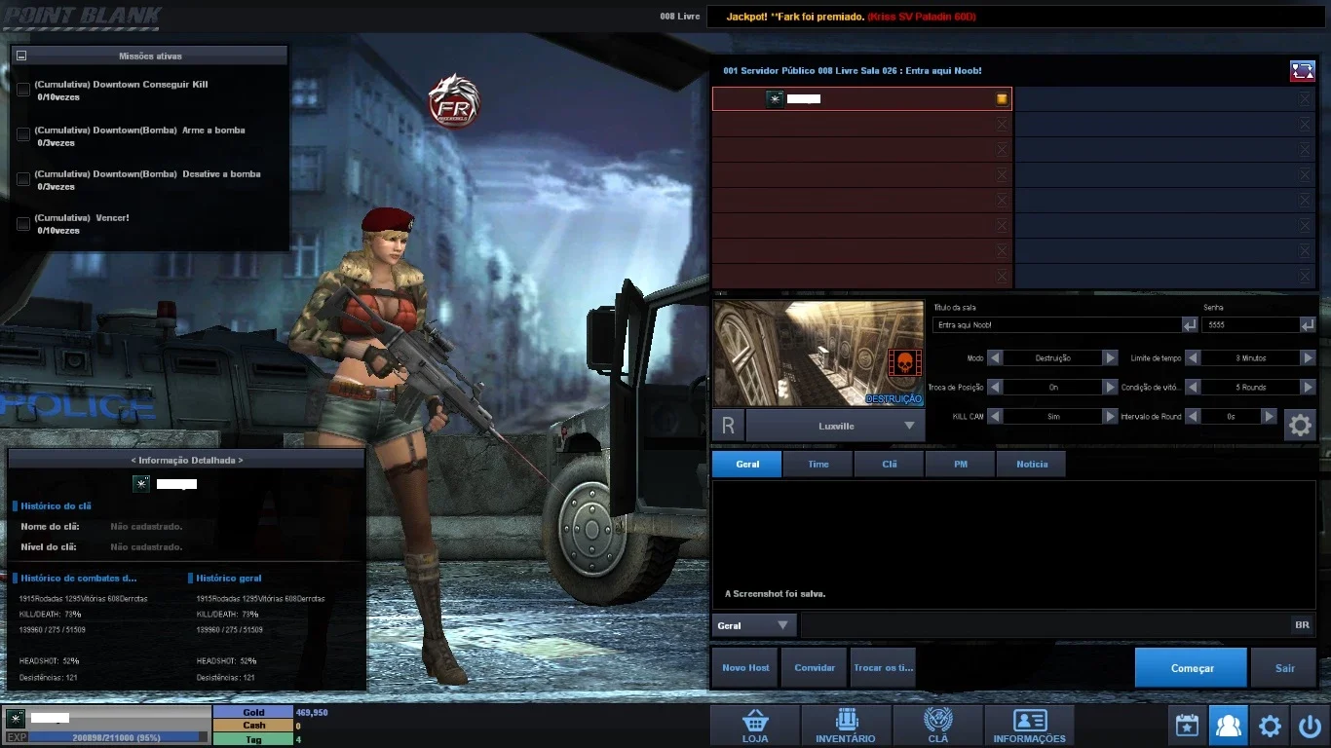Image resolution: width=1331 pixels, height=748 pixels.
Task: Click the Começar button
Action: click(x=1191, y=668)
